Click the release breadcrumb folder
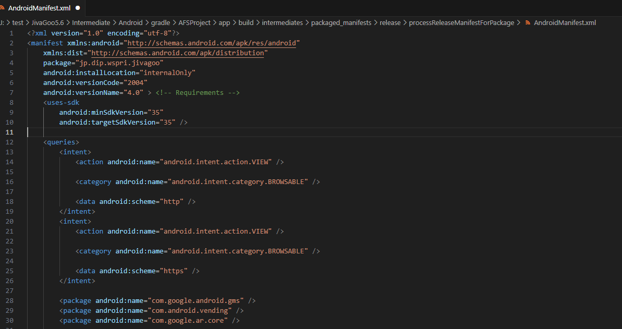 tap(390, 23)
